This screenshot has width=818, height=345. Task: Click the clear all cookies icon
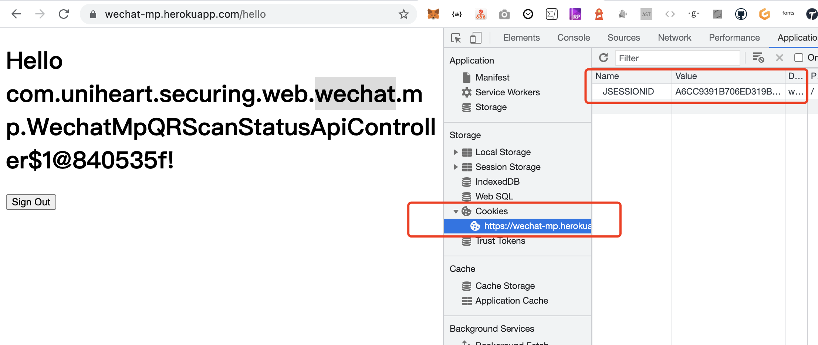pyautogui.click(x=758, y=58)
